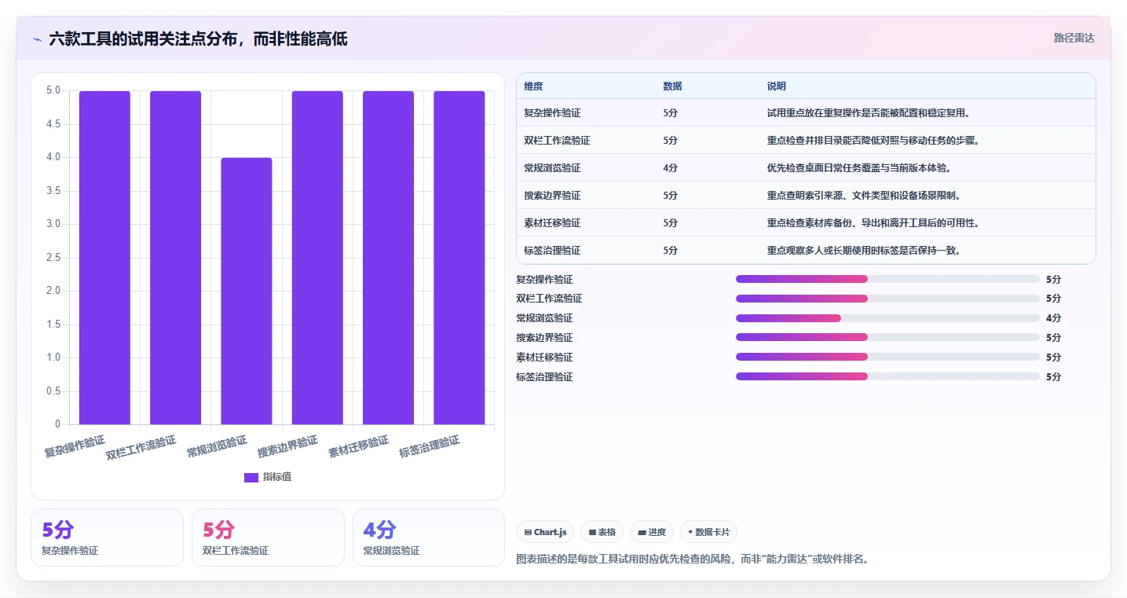Screen dimensions: 1127x598
Task: Click description 重点检查素材库备份、导出和离开工具后的可用性
Action: pos(874,223)
